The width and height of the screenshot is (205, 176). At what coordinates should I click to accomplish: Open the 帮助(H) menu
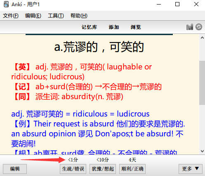tap(79, 16)
